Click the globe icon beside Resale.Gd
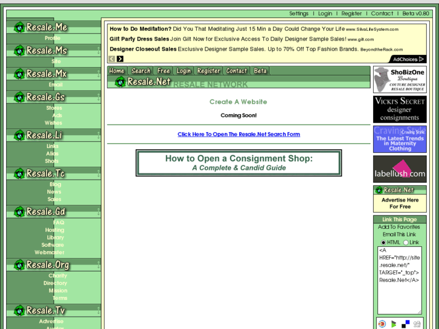Viewport: 439px width, 329px height. click(x=19, y=212)
